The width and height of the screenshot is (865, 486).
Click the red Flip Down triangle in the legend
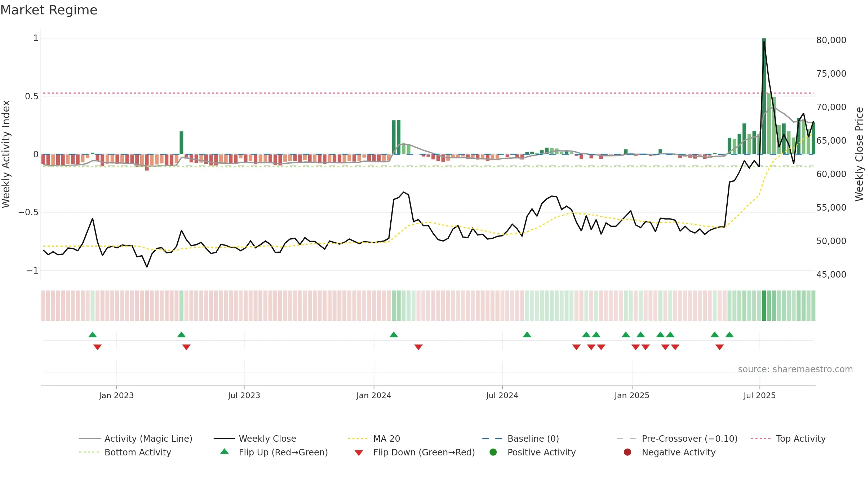(x=359, y=453)
